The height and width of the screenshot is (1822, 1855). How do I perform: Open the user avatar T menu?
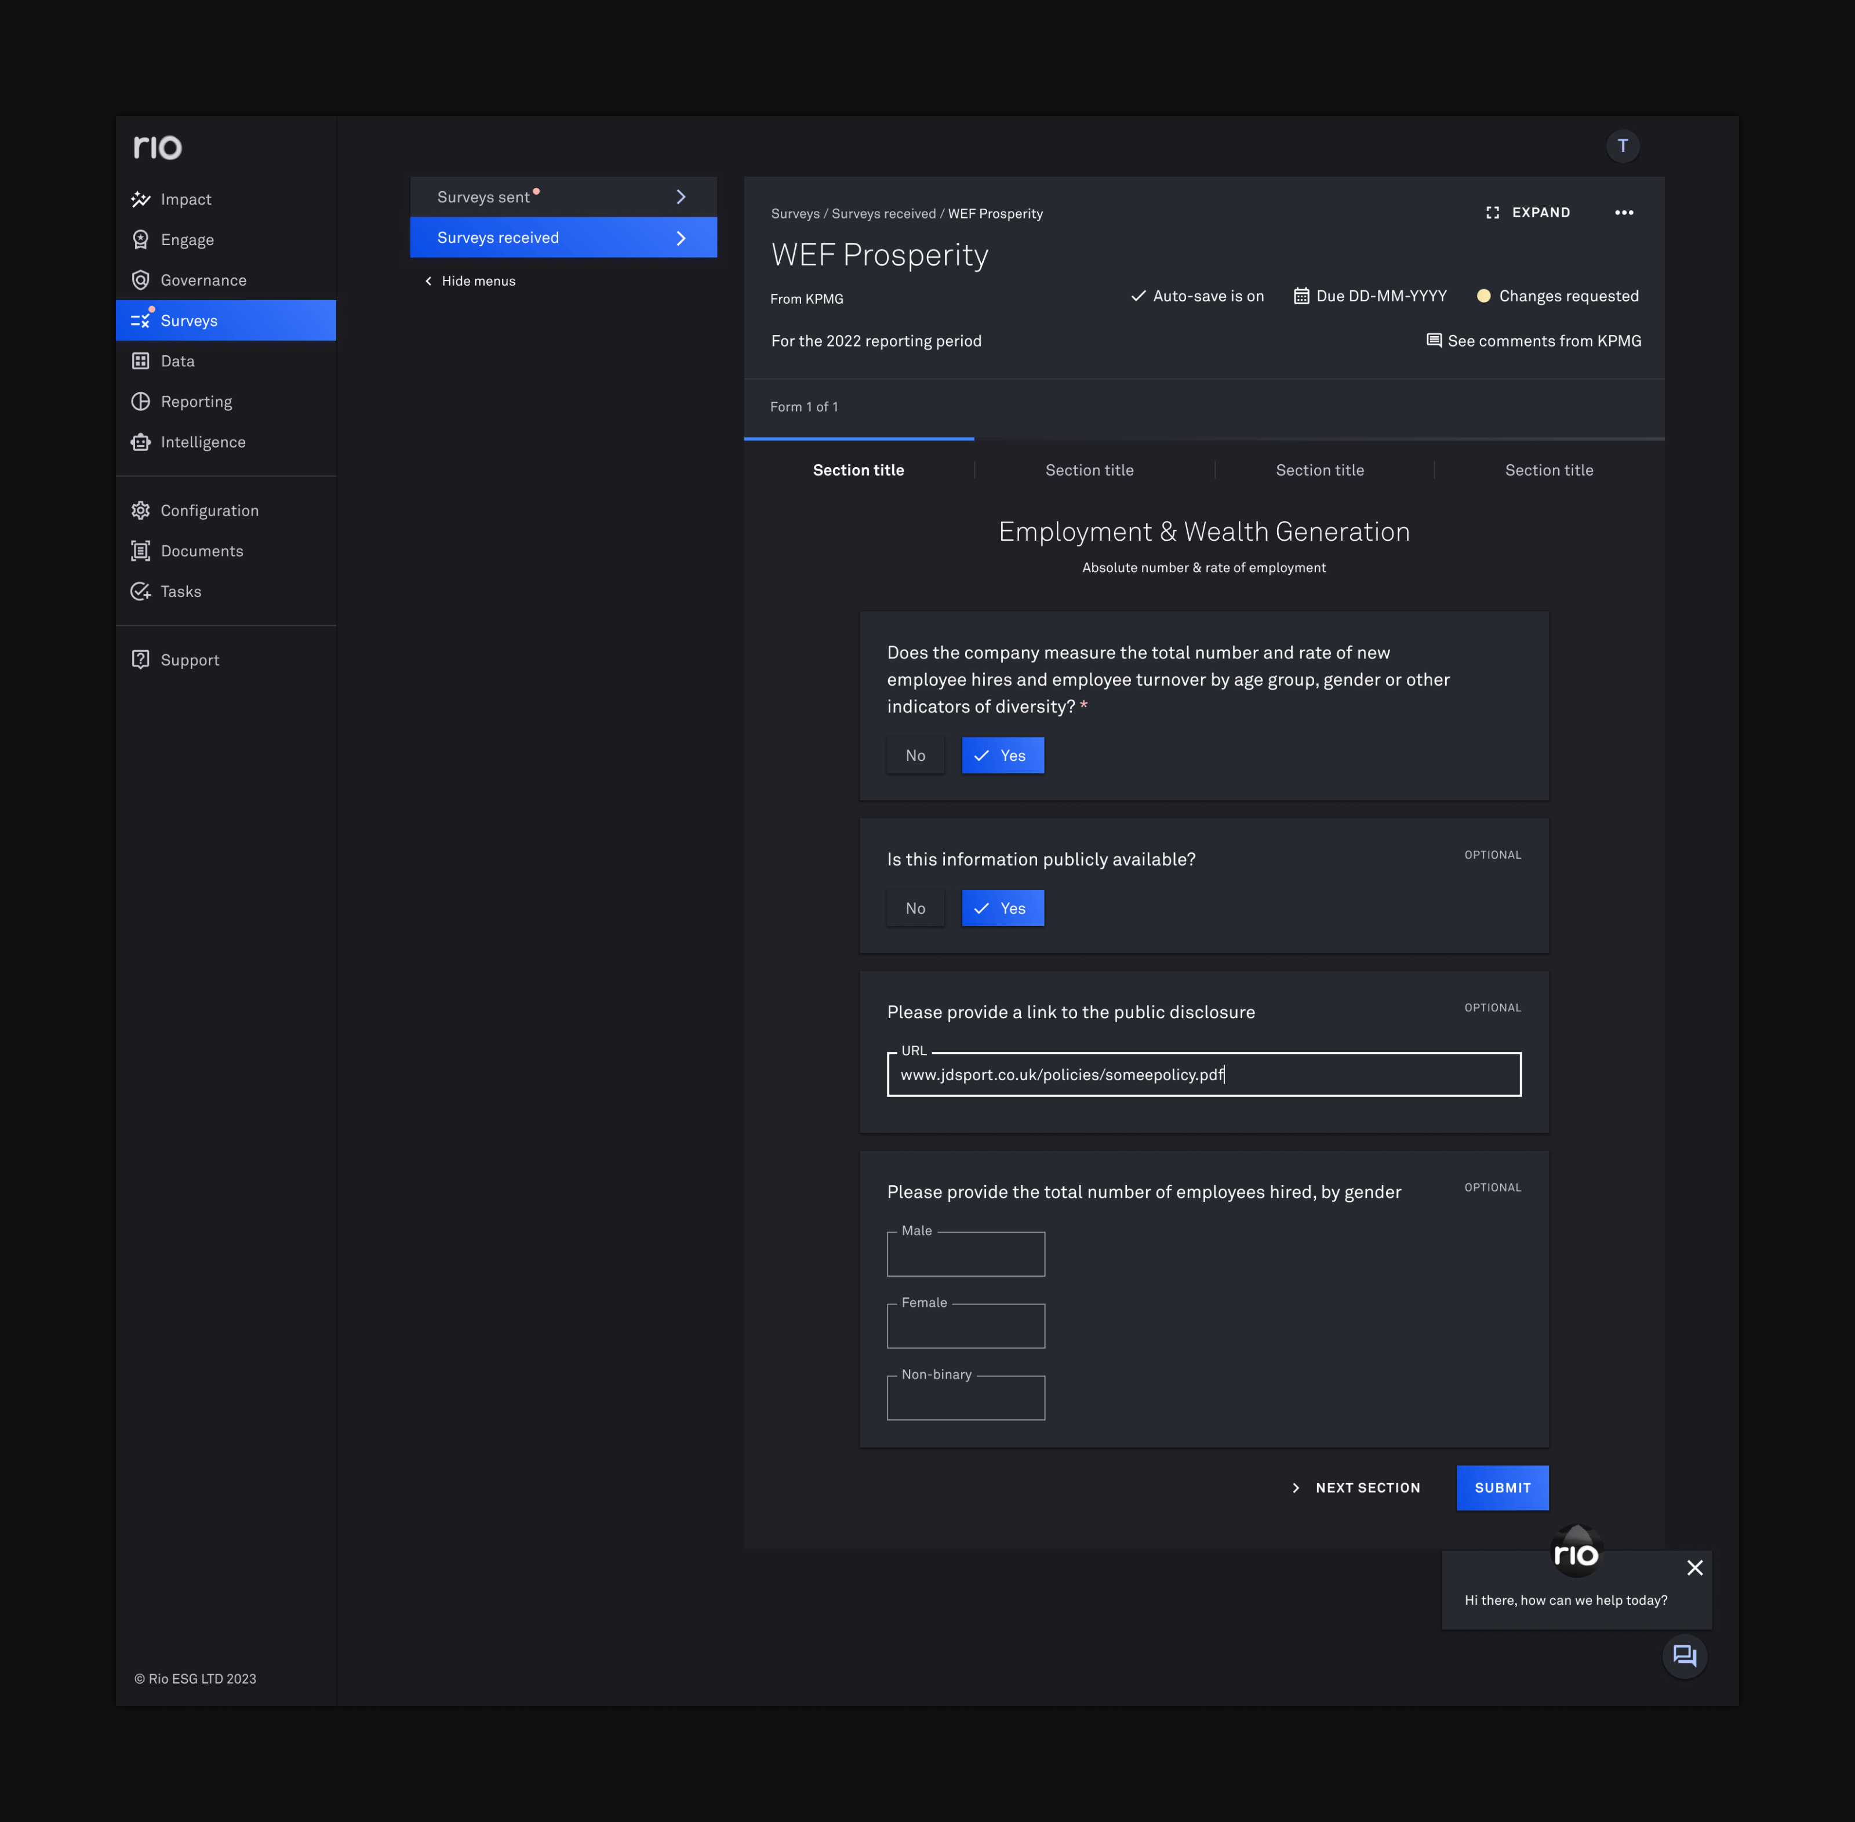coord(1623,145)
